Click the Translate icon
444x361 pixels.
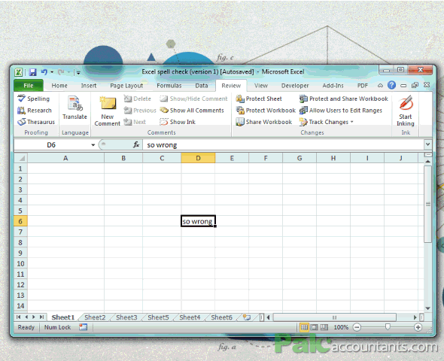(75, 104)
